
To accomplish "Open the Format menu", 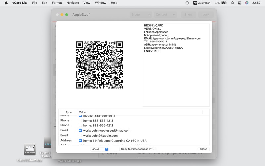I will click(57, 3).
